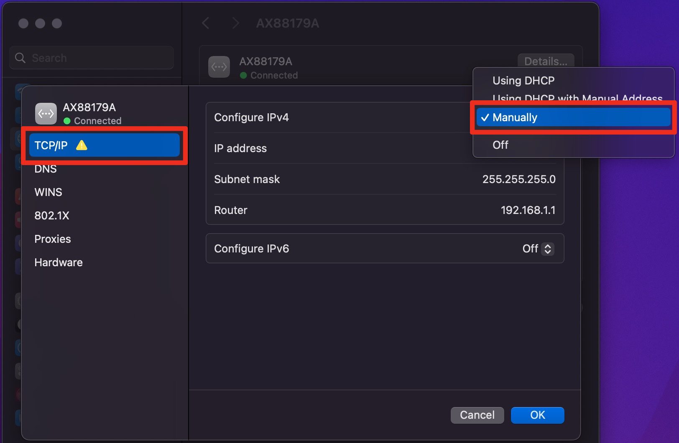679x443 pixels.
Task: Open the Configure IPv6 dropdown stepper
Action: [x=547, y=249]
